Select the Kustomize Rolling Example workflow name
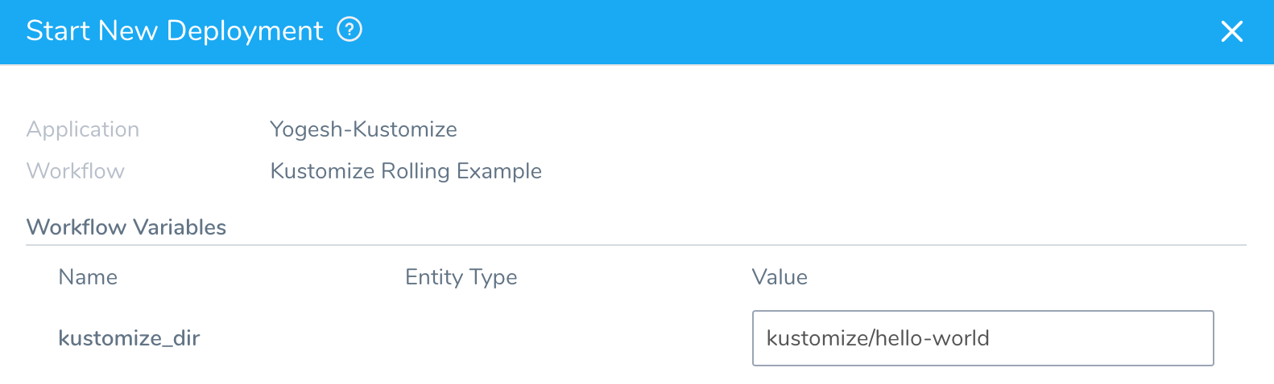This screenshot has height=384, width=1274. click(x=406, y=171)
